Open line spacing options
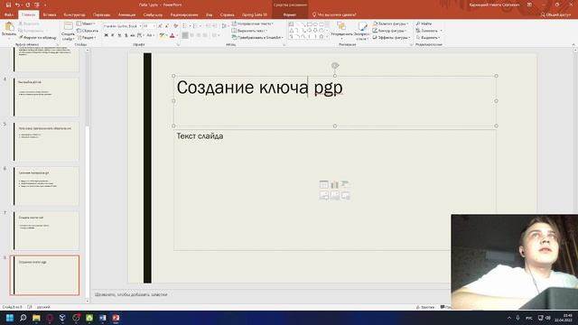 click(224, 26)
